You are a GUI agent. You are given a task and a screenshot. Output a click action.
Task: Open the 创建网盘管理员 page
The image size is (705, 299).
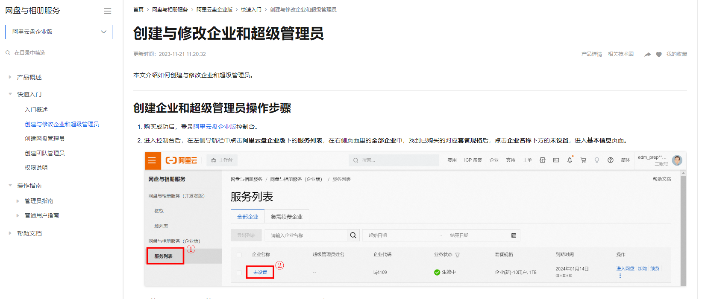tap(44, 139)
